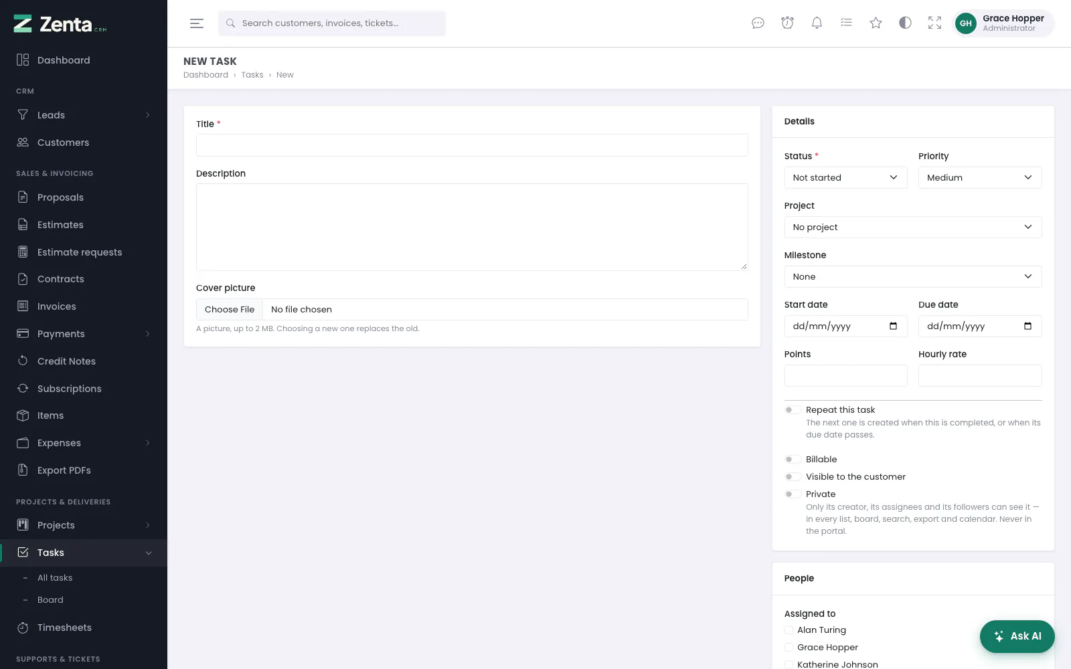Check Alan Turing as assignee
Image resolution: width=1071 pixels, height=669 pixels.
pyautogui.click(x=789, y=630)
